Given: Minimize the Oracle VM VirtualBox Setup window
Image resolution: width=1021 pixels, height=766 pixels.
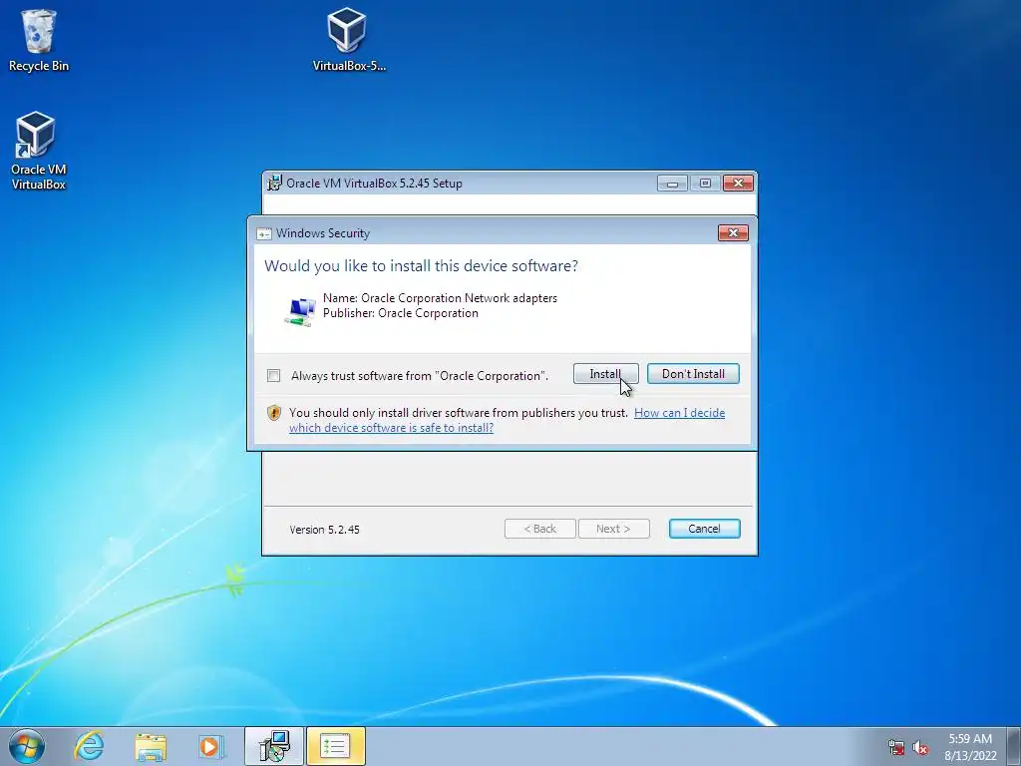Looking at the screenshot, I should pyautogui.click(x=672, y=184).
